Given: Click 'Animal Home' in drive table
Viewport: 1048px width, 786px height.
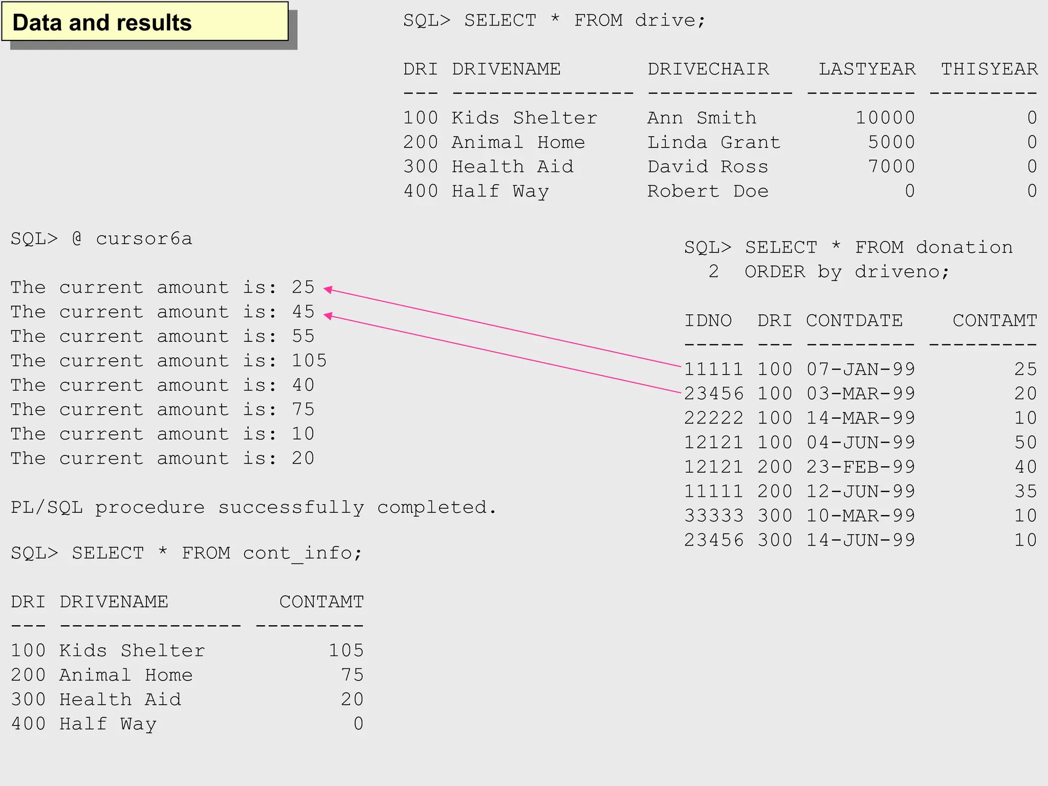Looking at the screenshot, I should point(518,142).
